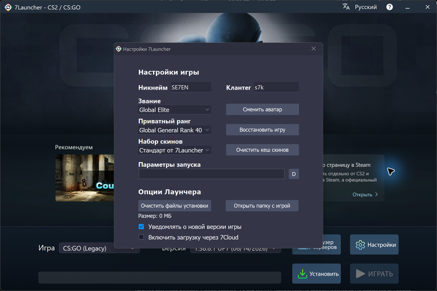Open the Игра CS:GO (Legacy) dropdown

[99, 248]
